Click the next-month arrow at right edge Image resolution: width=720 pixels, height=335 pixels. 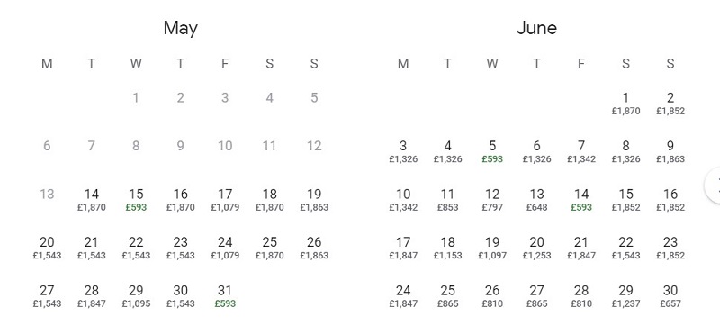713,186
